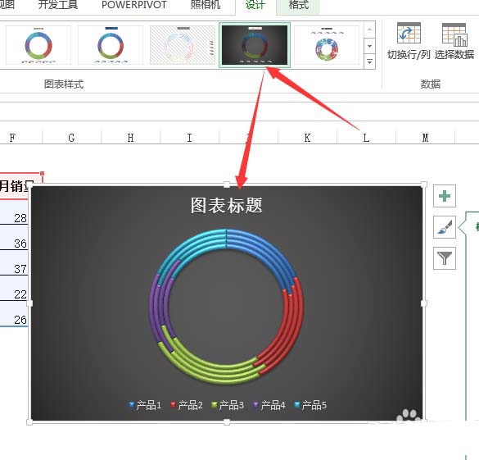Click legend entry 产品3
479x460 pixels.
tap(228, 405)
